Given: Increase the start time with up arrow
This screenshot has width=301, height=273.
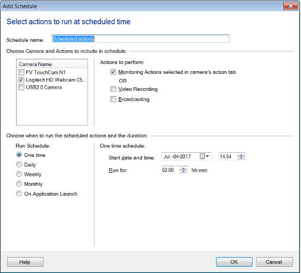Looking at the screenshot, I should (241, 155).
